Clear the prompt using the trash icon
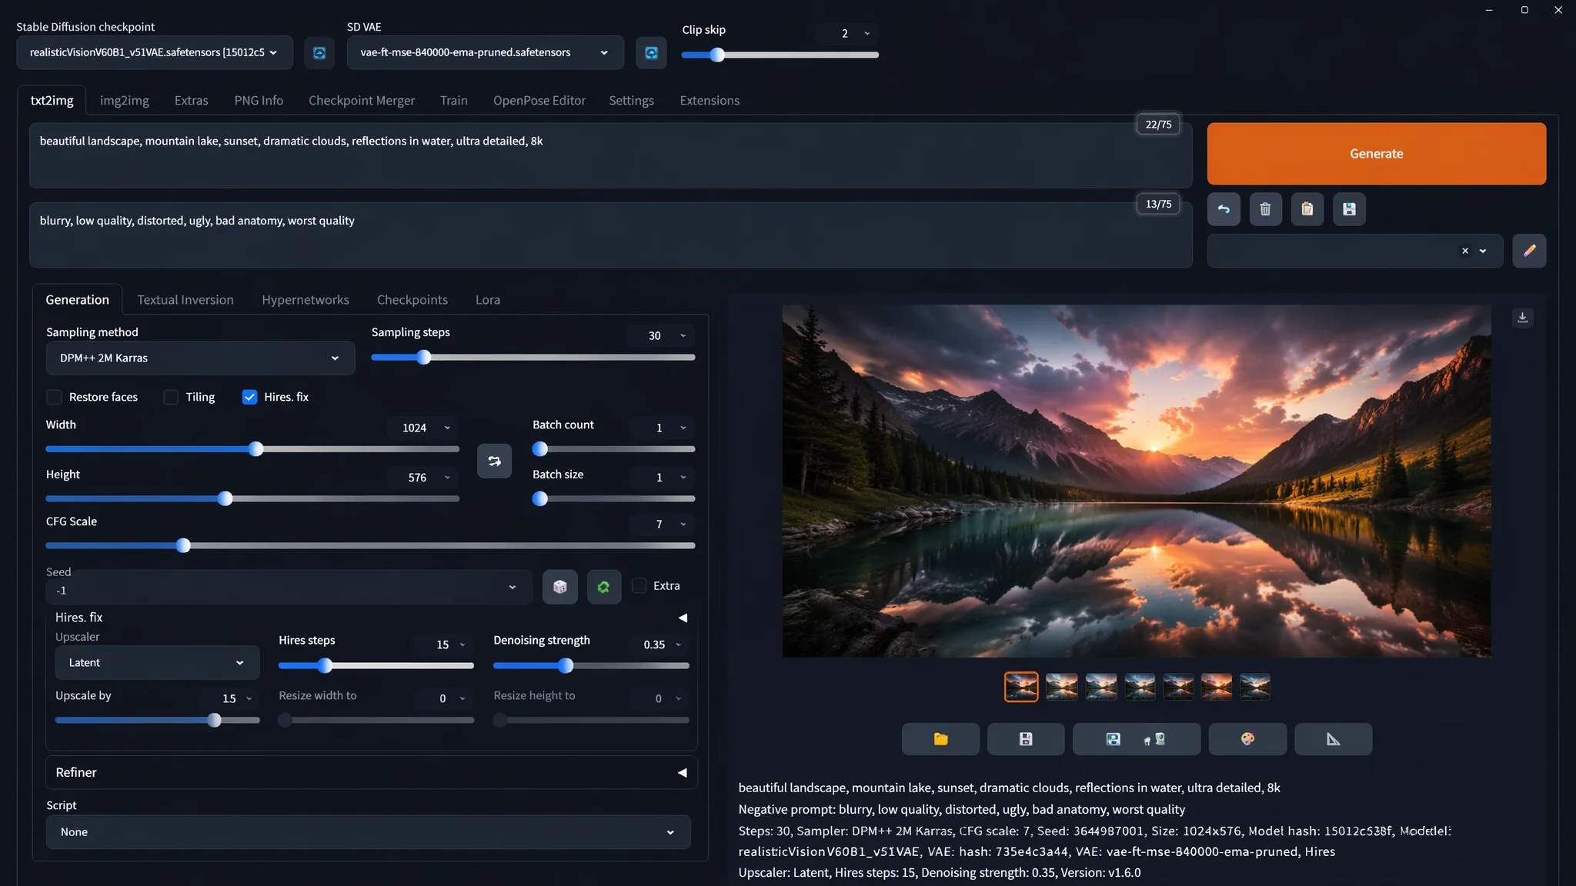1576x886 pixels. [1265, 209]
